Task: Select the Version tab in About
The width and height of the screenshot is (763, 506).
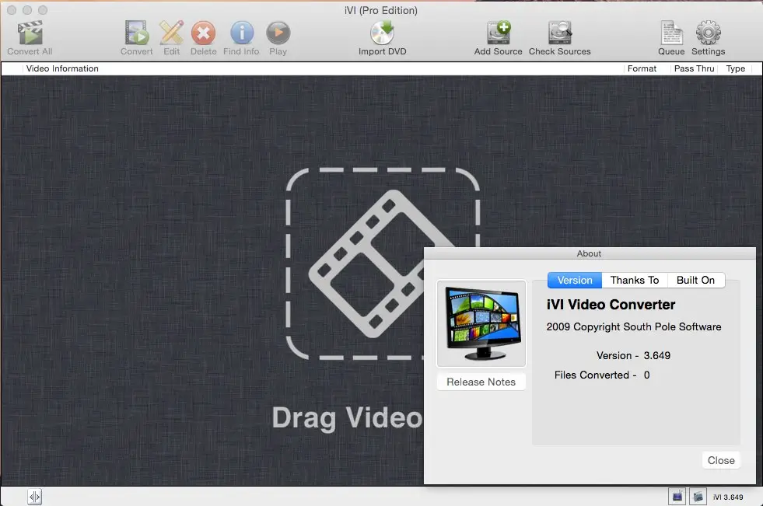Action: (575, 281)
